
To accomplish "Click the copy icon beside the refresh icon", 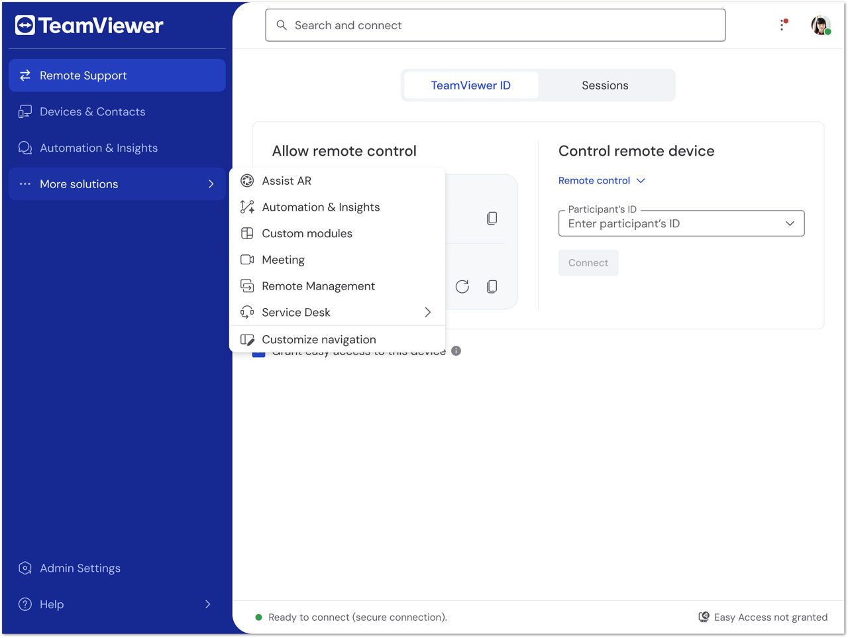I will point(492,286).
